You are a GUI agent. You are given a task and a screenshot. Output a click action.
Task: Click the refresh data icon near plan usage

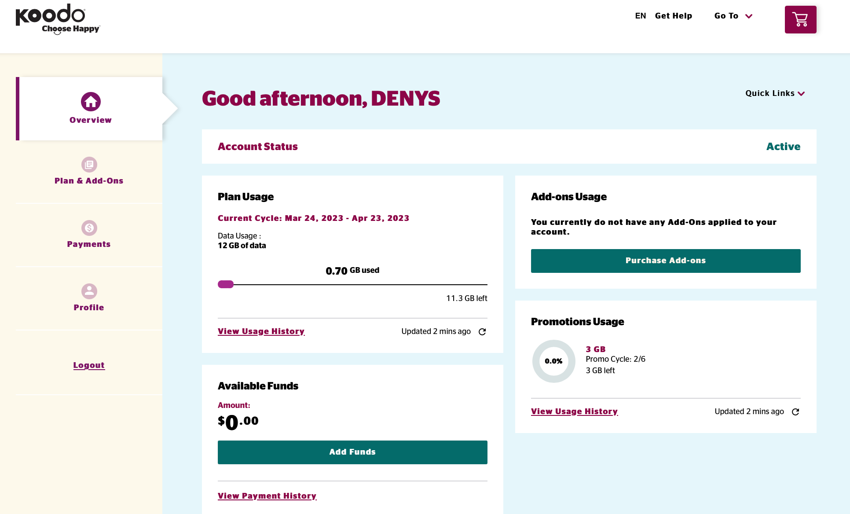[483, 332]
